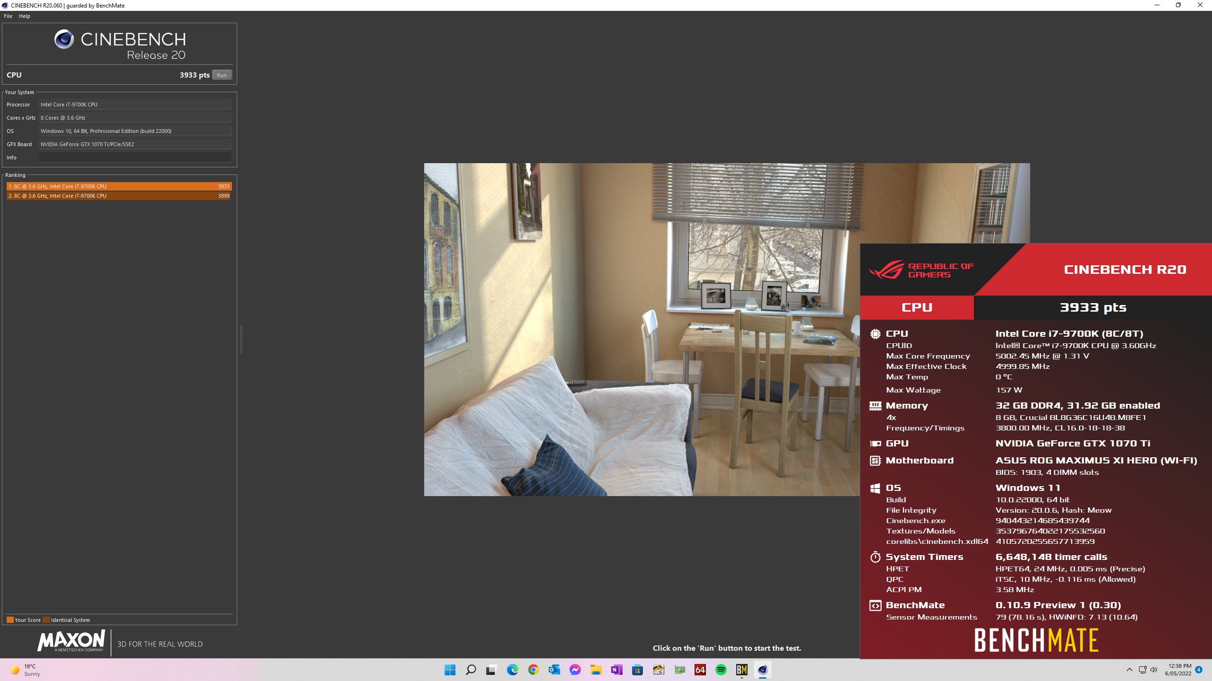Click the Processor field Intel Core i7-9700K
The height and width of the screenshot is (681, 1212).
(x=135, y=105)
